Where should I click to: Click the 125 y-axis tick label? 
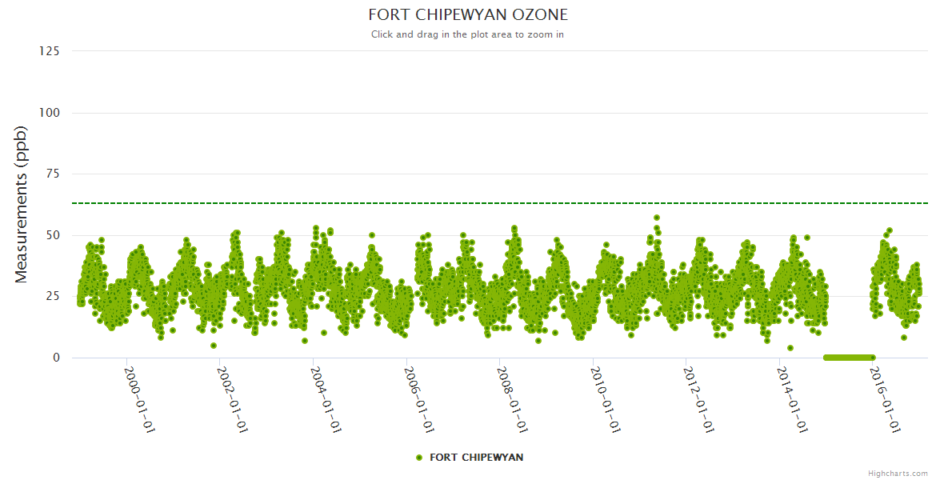(x=49, y=51)
